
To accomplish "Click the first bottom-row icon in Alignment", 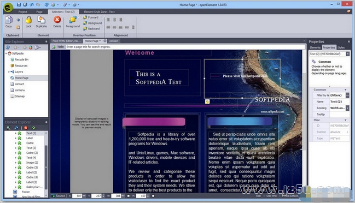I will point(108,27).
